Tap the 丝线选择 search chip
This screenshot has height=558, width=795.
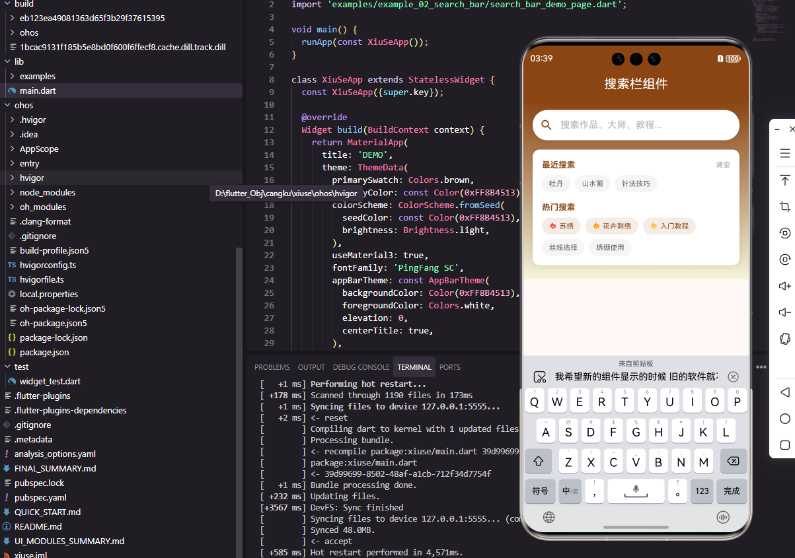click(x=564, y=248)
